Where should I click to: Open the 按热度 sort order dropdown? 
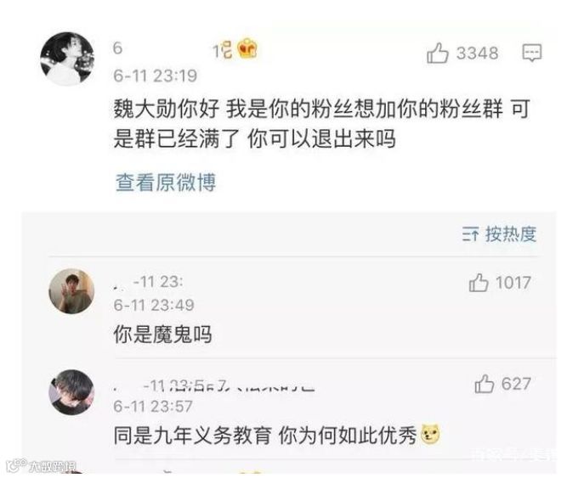click(x=500, y=233)
